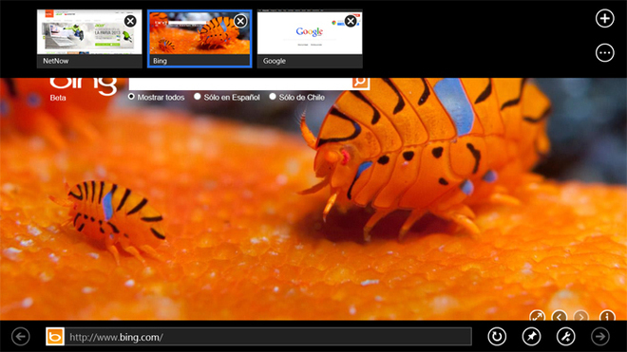
Task: Go forward with the right arrow button
Action: pos(600,337)
